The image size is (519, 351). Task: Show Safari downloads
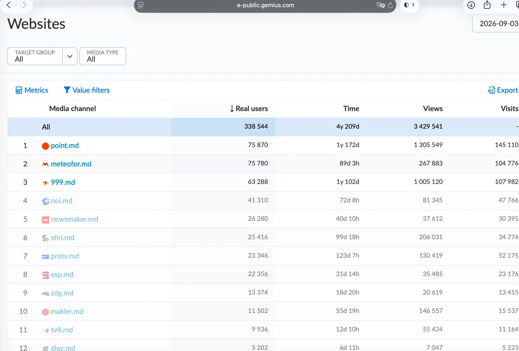(x=471, y=5)
